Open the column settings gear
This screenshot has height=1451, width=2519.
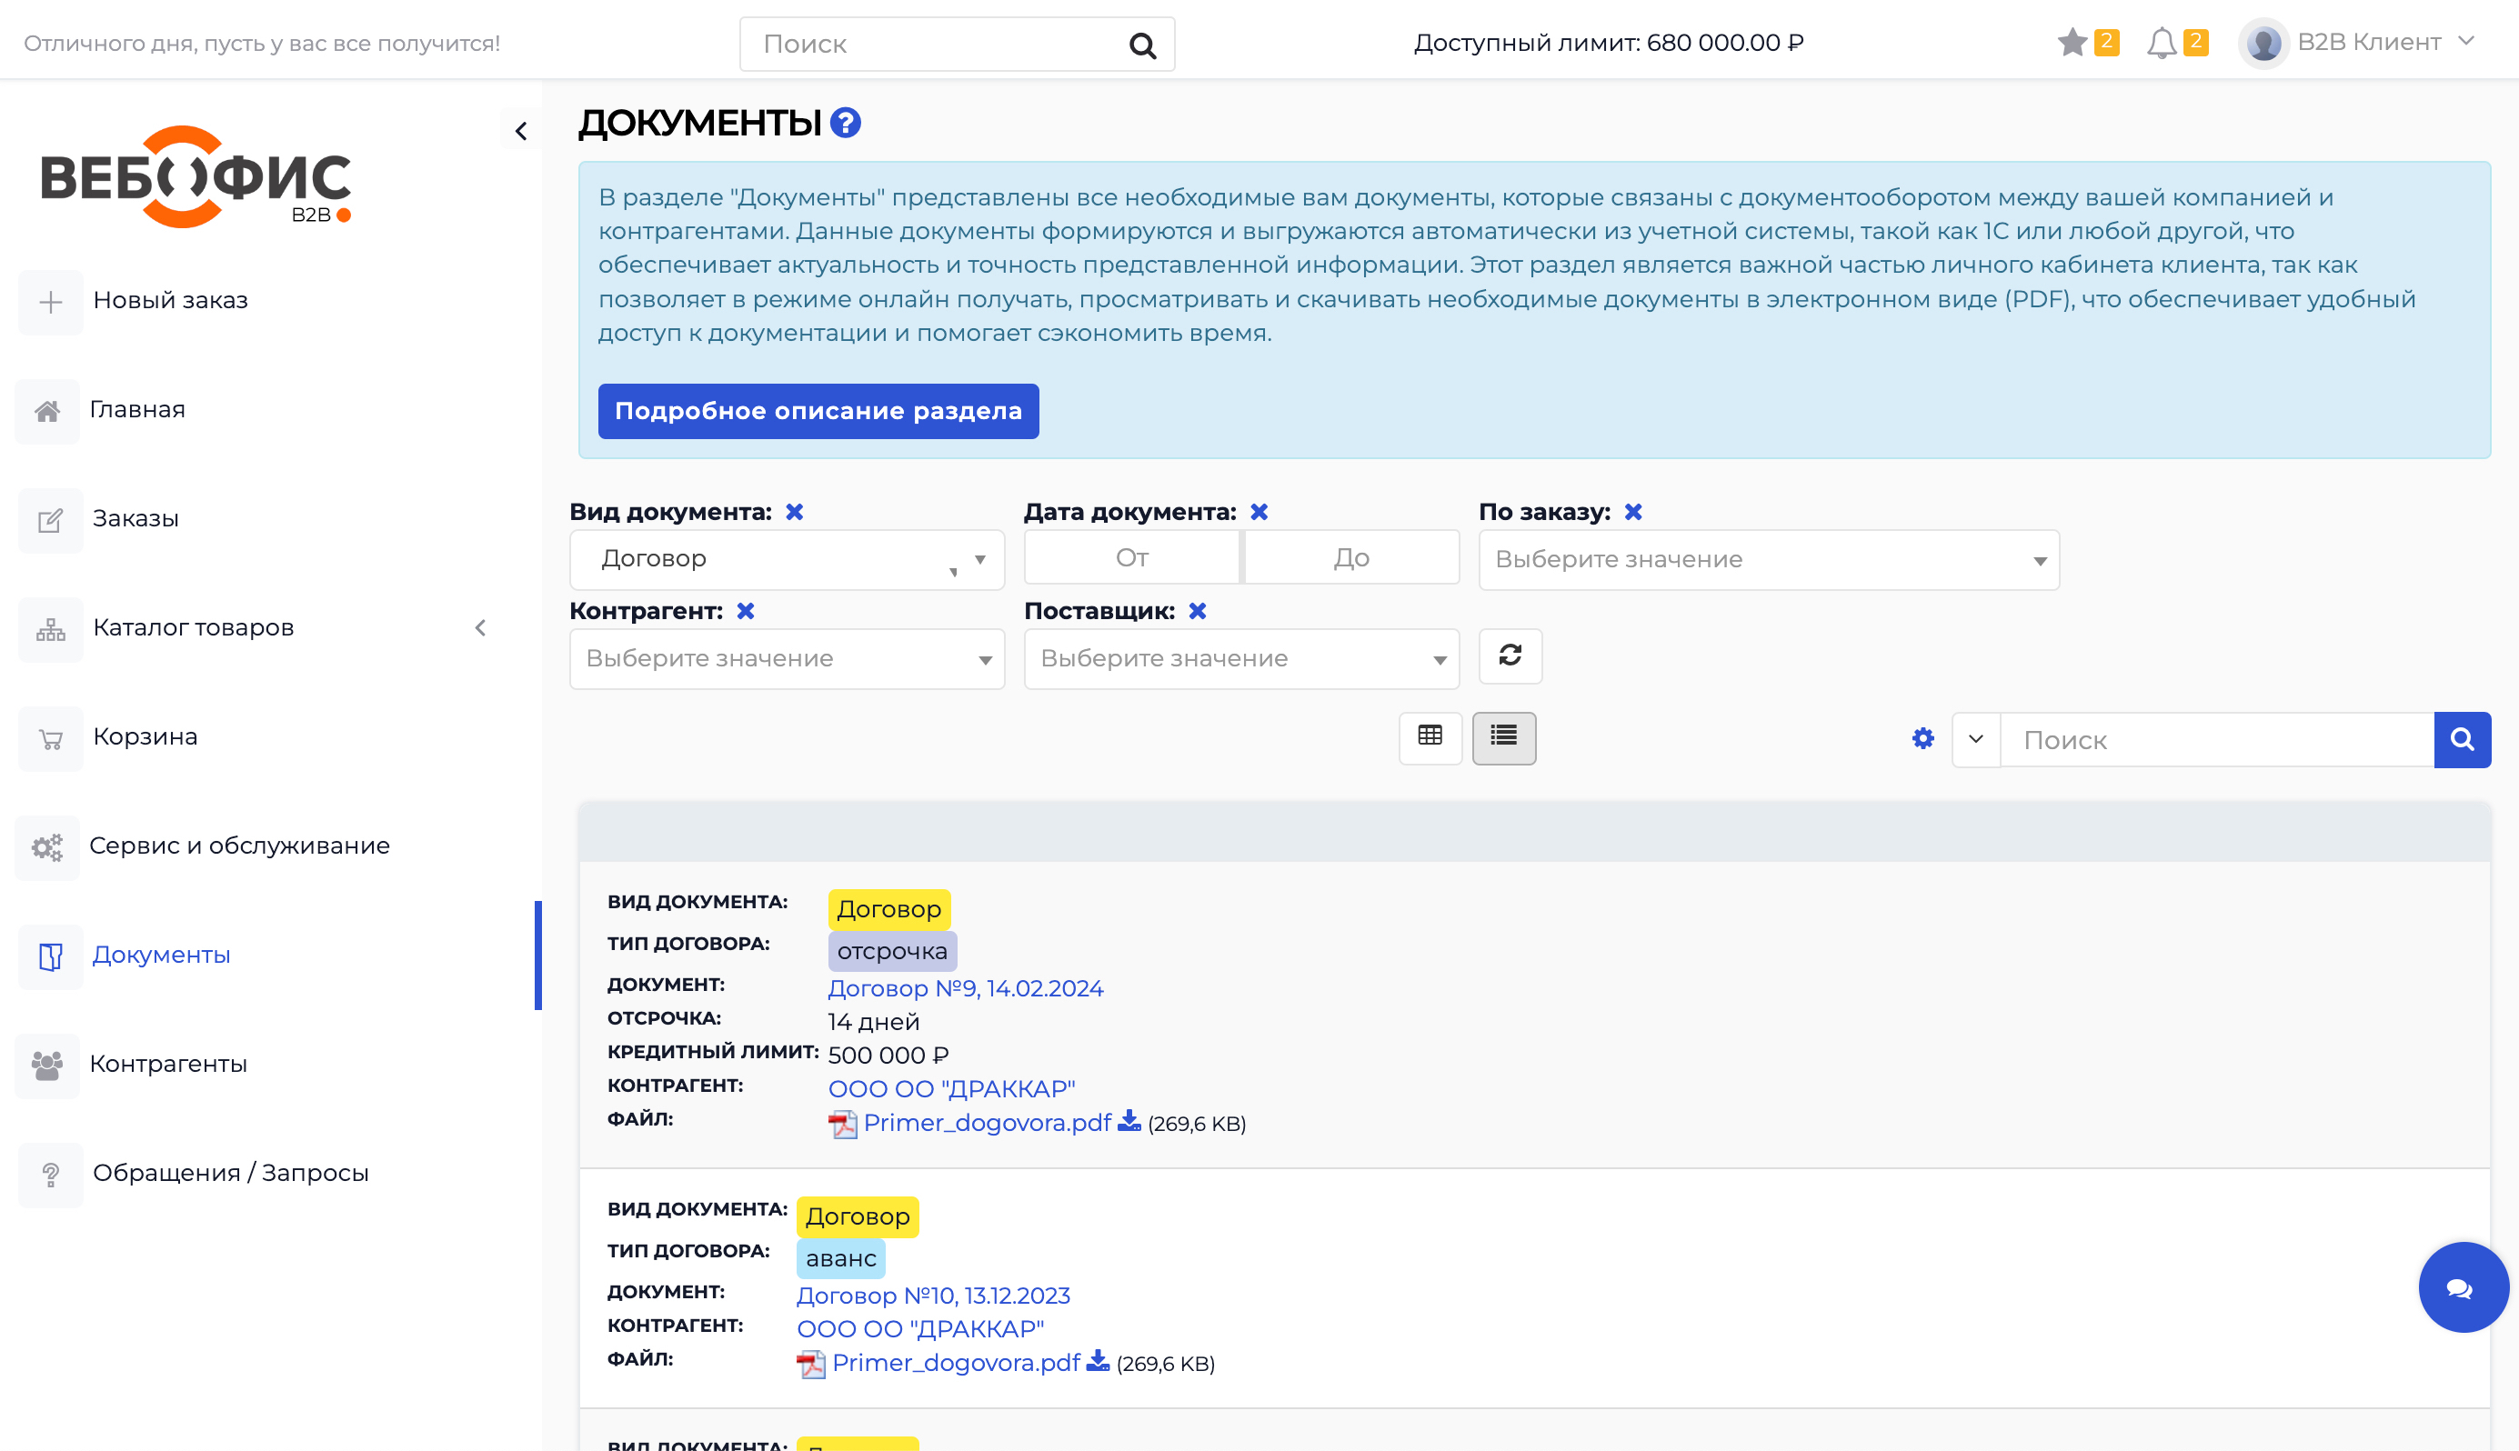click(x=1922, y=738)
